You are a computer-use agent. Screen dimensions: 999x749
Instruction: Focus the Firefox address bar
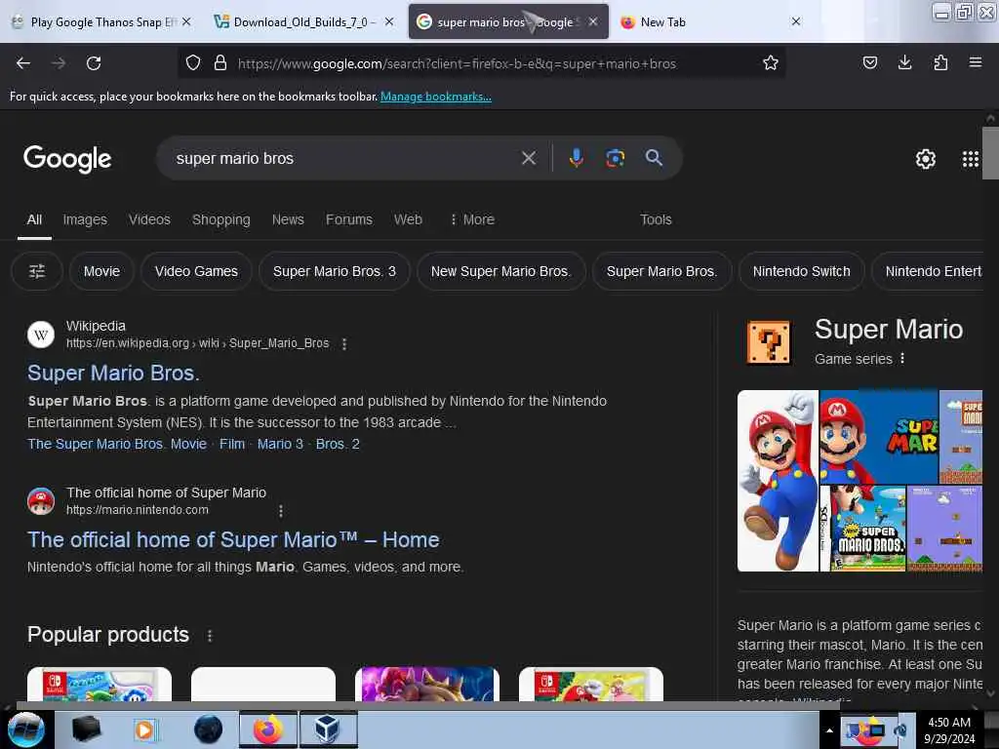click(481, 63)
